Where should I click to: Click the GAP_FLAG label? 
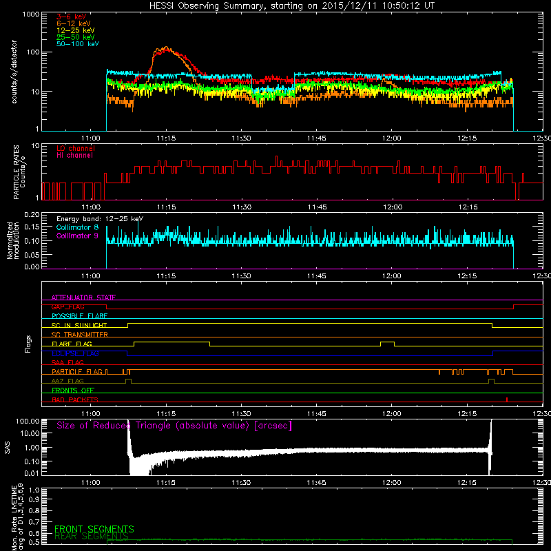[x=67, y=306]
